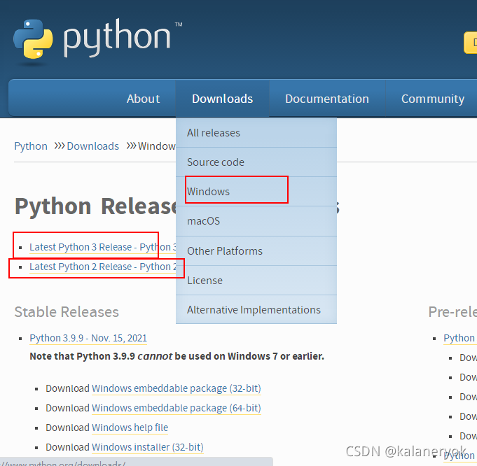Download Windows installer (32-bit)
The height and width of the screenshot is (466, 477).
click(x=148, y=447)
